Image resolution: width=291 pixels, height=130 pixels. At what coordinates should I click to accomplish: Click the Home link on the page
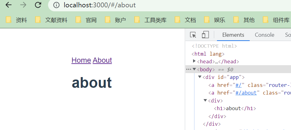click(x=81, y=60)
